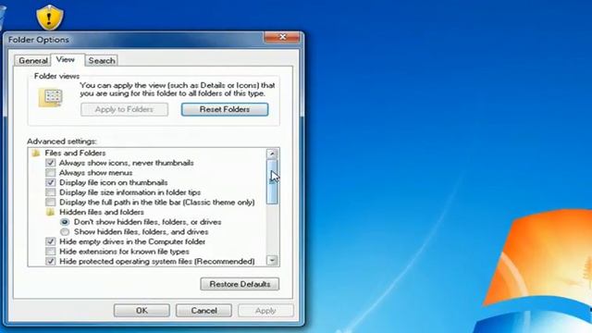
Task: Select Don't show hidden files, folders, or drives
Action: [x=65, y=222]
